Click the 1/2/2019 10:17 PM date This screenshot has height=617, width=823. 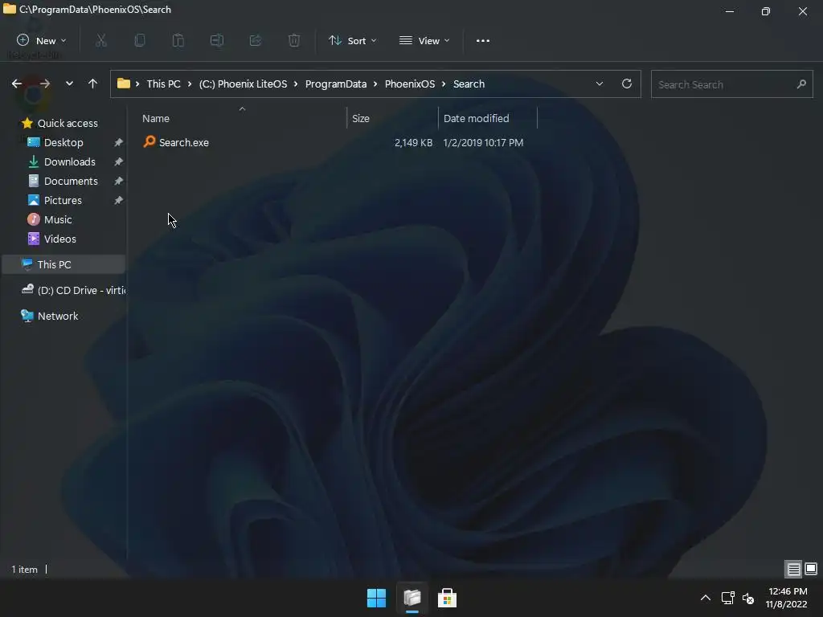[483, 143]
